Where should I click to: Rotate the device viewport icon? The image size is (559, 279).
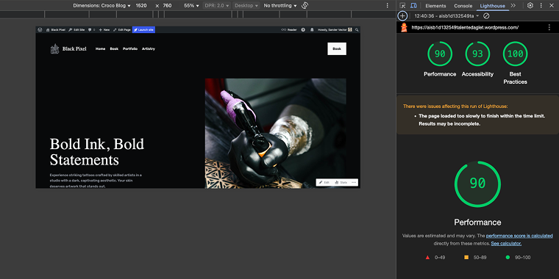[x=305, y=5]
